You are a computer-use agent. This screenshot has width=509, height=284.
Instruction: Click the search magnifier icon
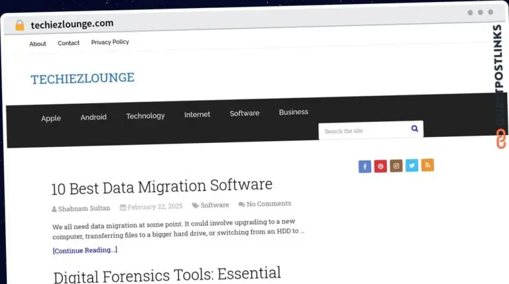coord(415,128)
